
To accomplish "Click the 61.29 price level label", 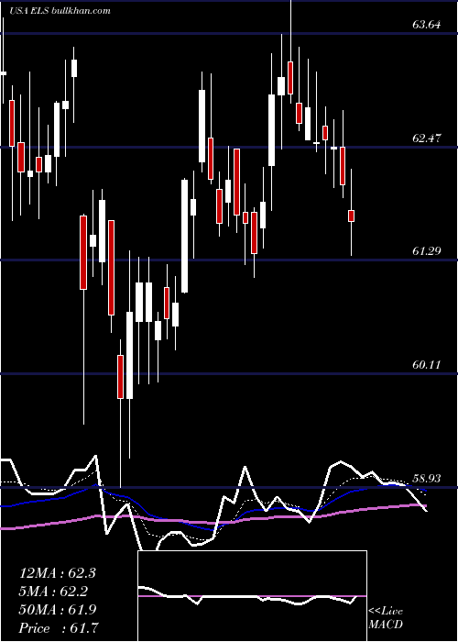I will (x=427, y=251).
